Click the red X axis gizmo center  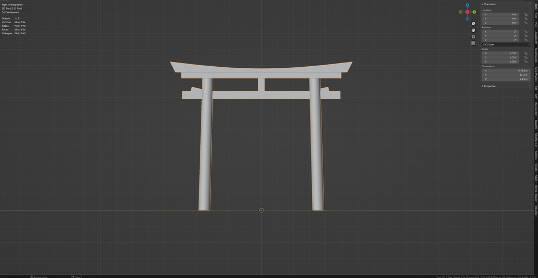coord(467,12)
